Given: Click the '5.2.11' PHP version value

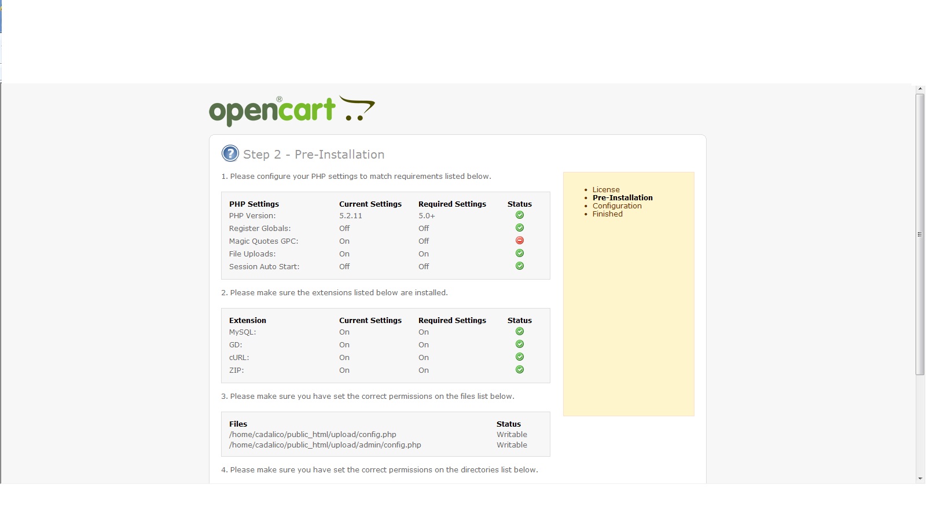Looking at the screenshot, I should pyautogui.click(x=351, y=216).
